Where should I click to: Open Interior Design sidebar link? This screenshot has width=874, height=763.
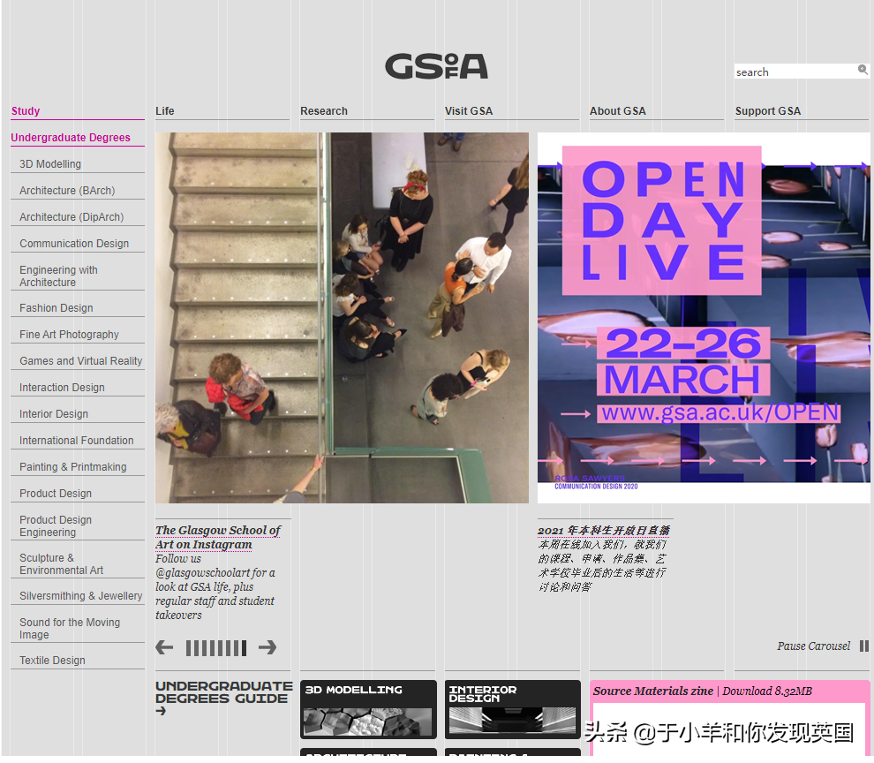[54, 414]
